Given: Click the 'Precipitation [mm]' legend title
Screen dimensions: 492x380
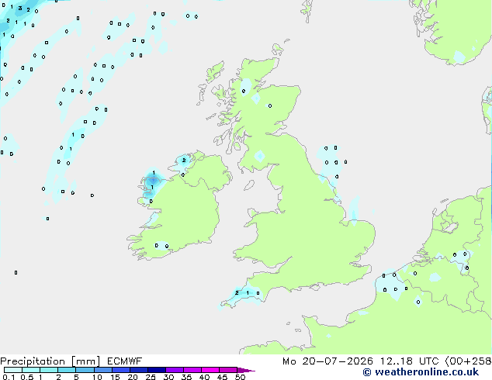Looking at the screenshot, I should tap(50, 361).
